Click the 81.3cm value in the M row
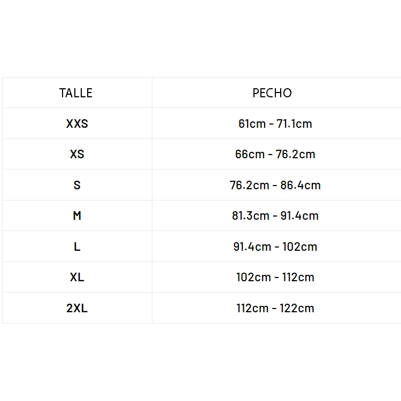 pos(250,216)
